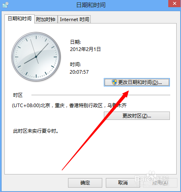Click 更改时区(Z)... button
181x192 pixels.
coord(137,116)
